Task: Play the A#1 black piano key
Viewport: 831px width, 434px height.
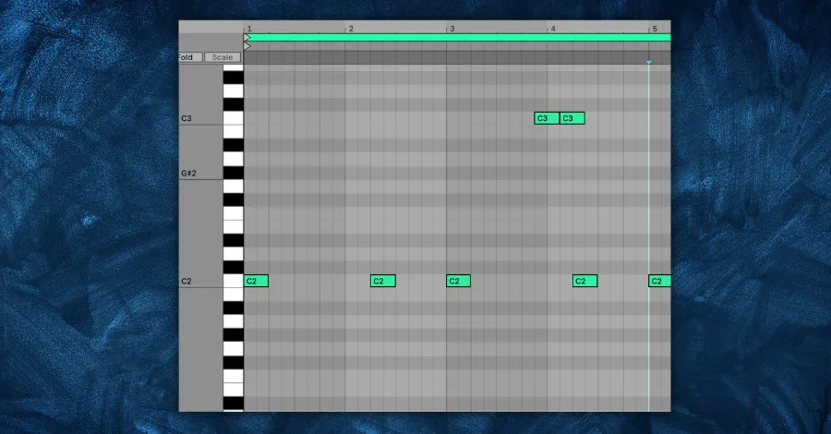Action: pyautogui.click(x=234, y=307)
